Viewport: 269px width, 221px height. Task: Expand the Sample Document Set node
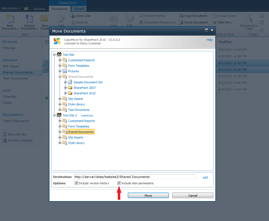click(x=65, y=82)
